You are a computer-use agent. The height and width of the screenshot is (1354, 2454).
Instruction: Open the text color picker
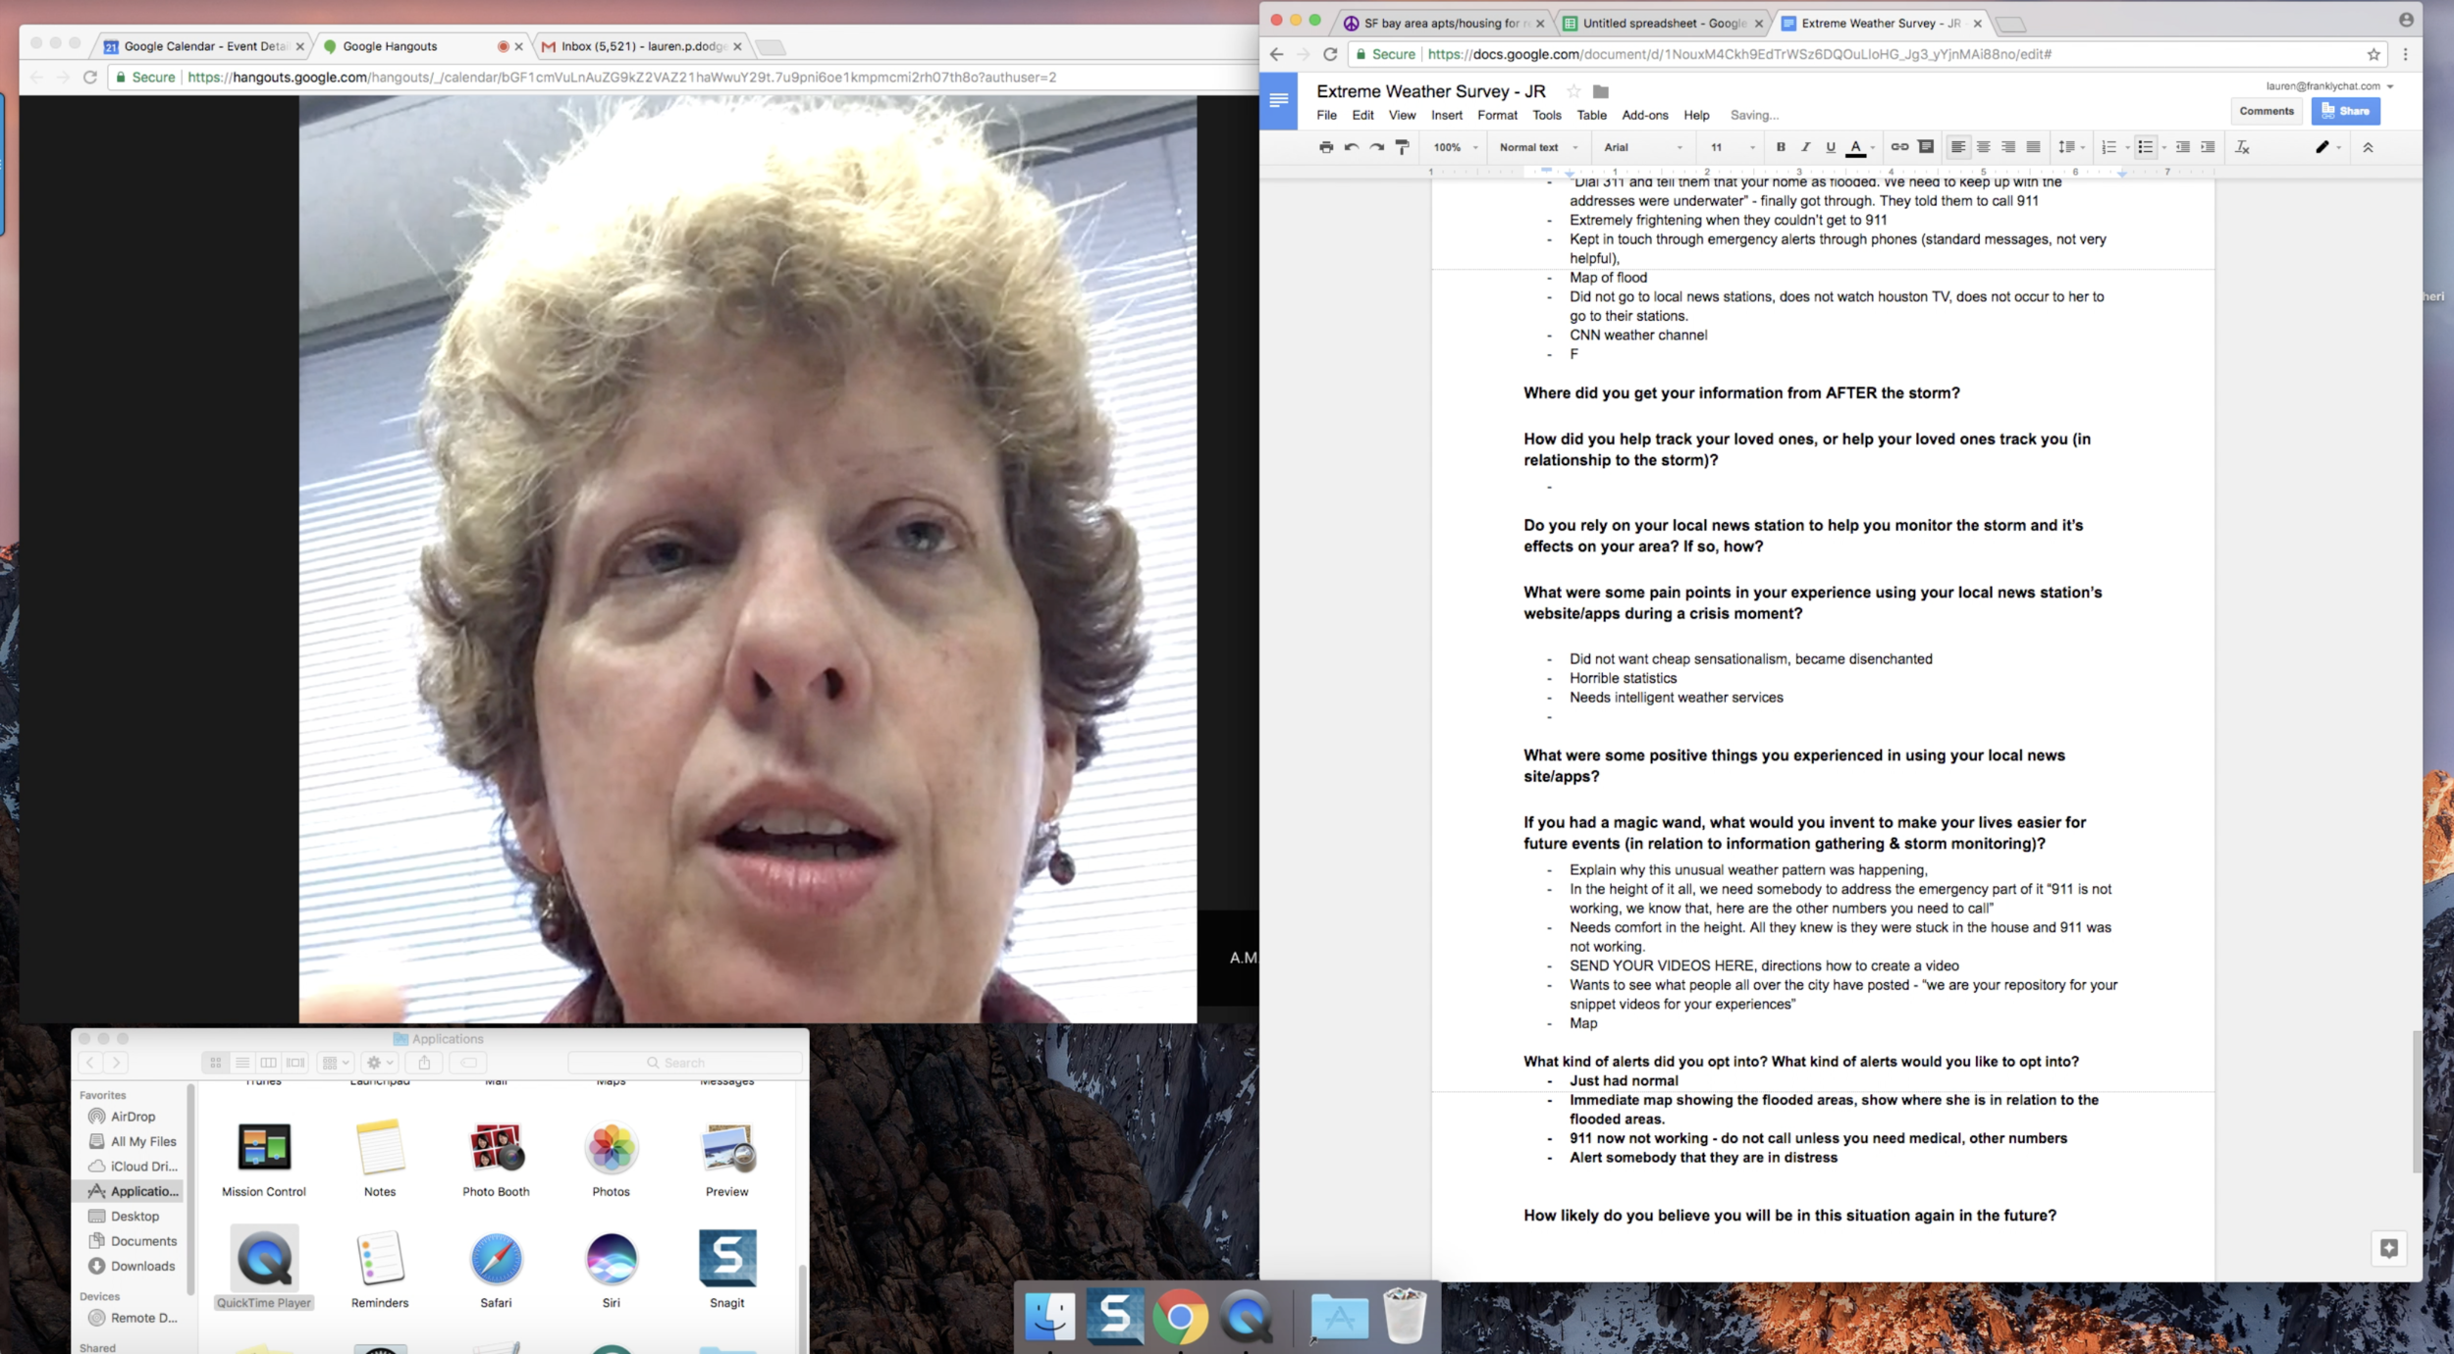(1856, 147)
